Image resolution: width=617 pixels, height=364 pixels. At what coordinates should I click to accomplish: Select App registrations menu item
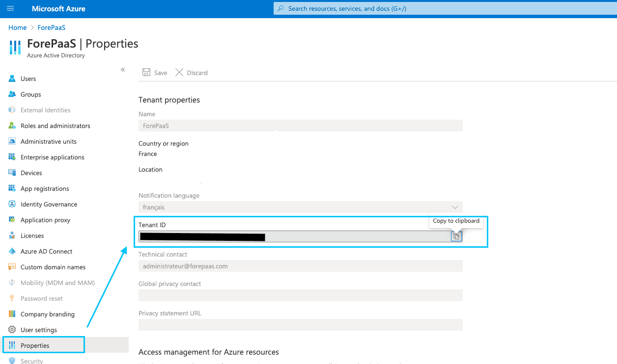(x=45, y=188)
